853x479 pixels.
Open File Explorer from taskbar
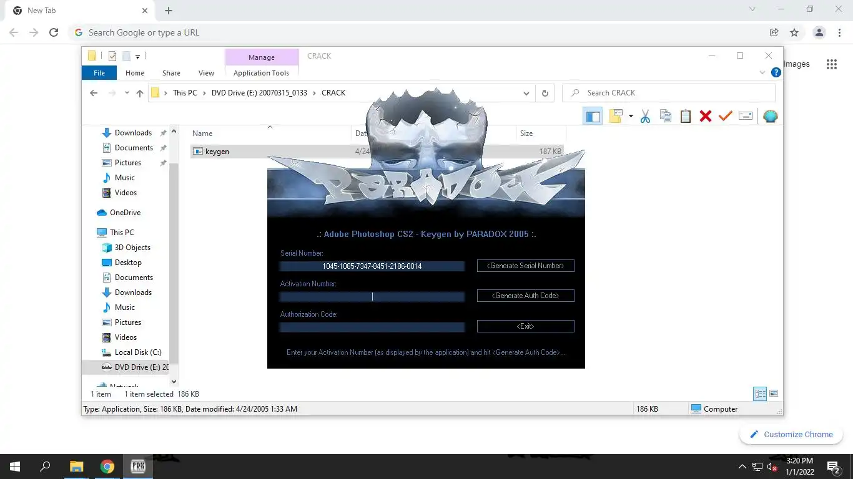coord(76,467)
